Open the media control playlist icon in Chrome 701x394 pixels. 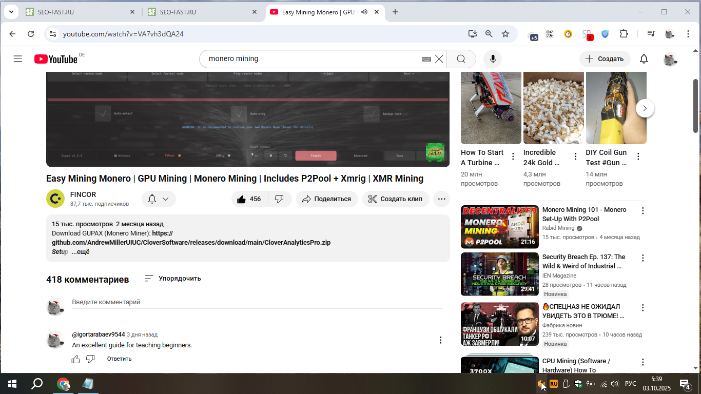[651, 34]
